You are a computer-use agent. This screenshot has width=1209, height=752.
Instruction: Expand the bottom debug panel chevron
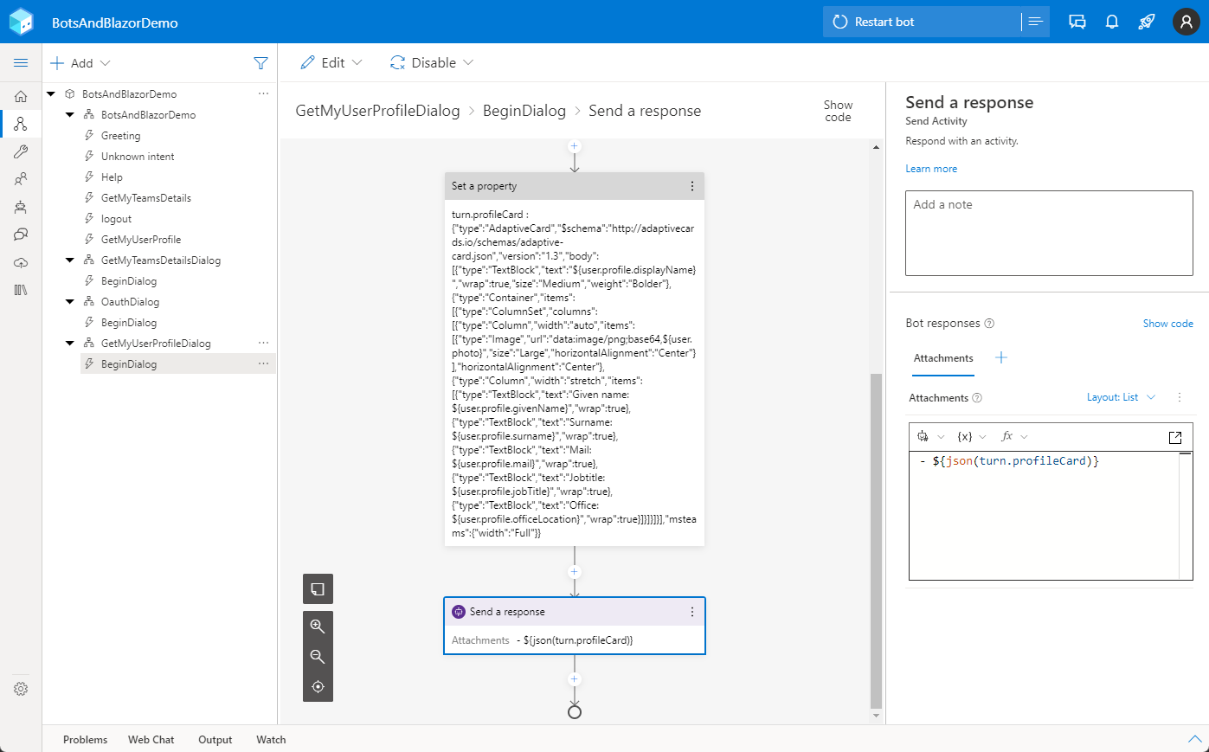(1194, 739)
